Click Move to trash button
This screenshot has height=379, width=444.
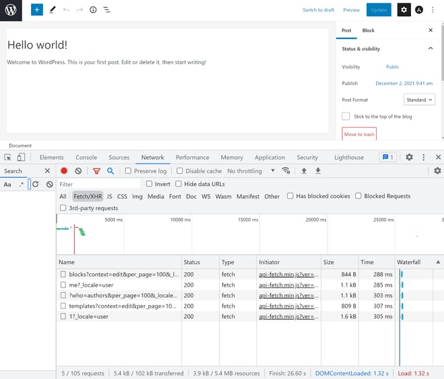(359, 134)
